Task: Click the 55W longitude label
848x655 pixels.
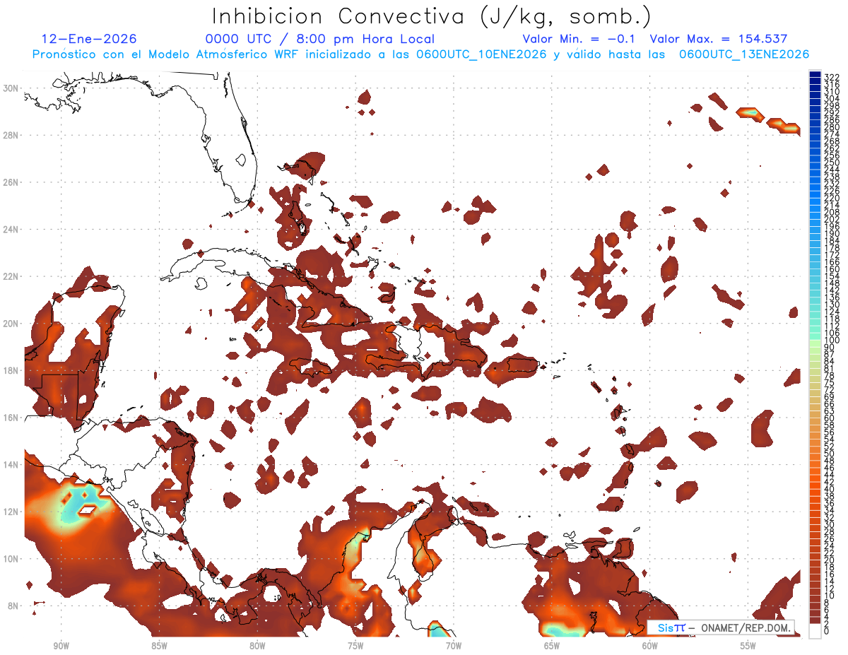Action: [x=748, y=646]
